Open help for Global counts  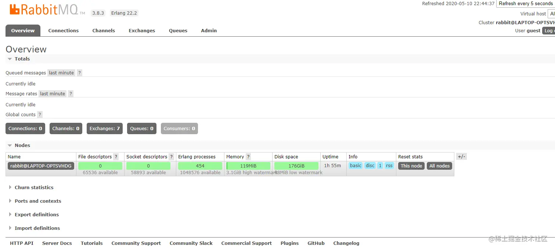coord(40,114)
